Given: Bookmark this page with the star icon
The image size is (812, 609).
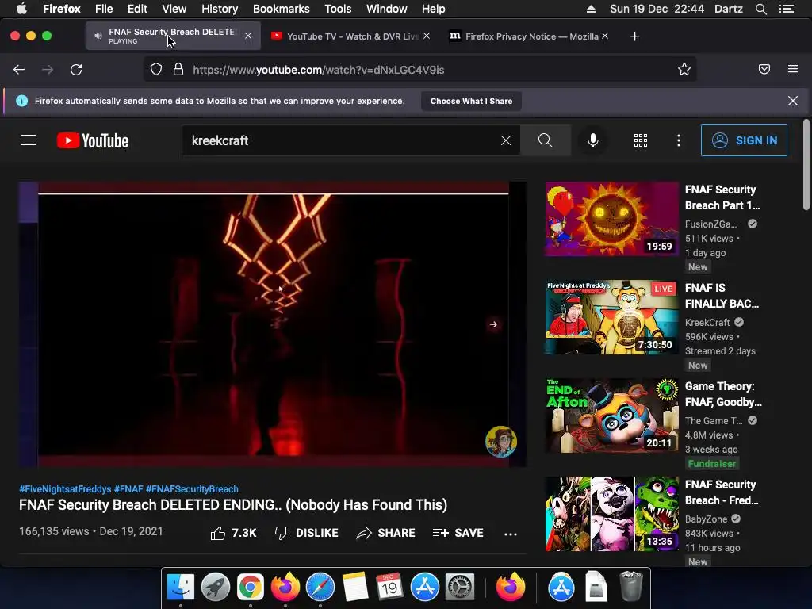Looking at the screenshot, I should [x=684, y=70].
